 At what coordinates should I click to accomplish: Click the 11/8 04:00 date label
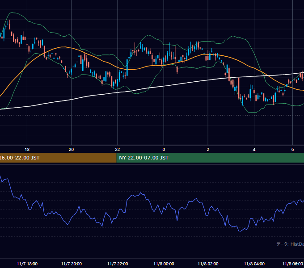(x=254, y=264)
